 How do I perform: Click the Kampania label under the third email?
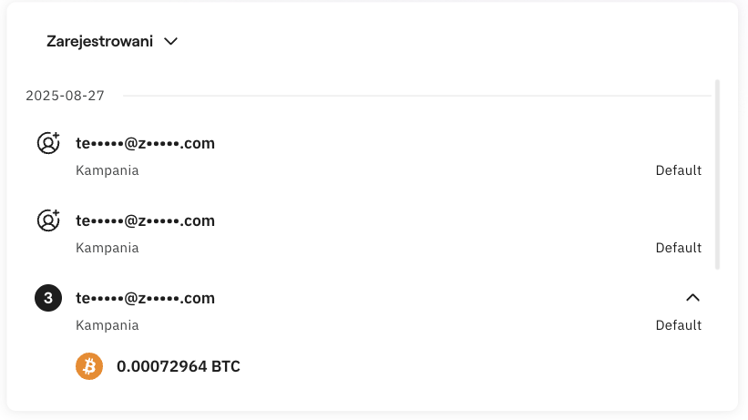(108, 325)
